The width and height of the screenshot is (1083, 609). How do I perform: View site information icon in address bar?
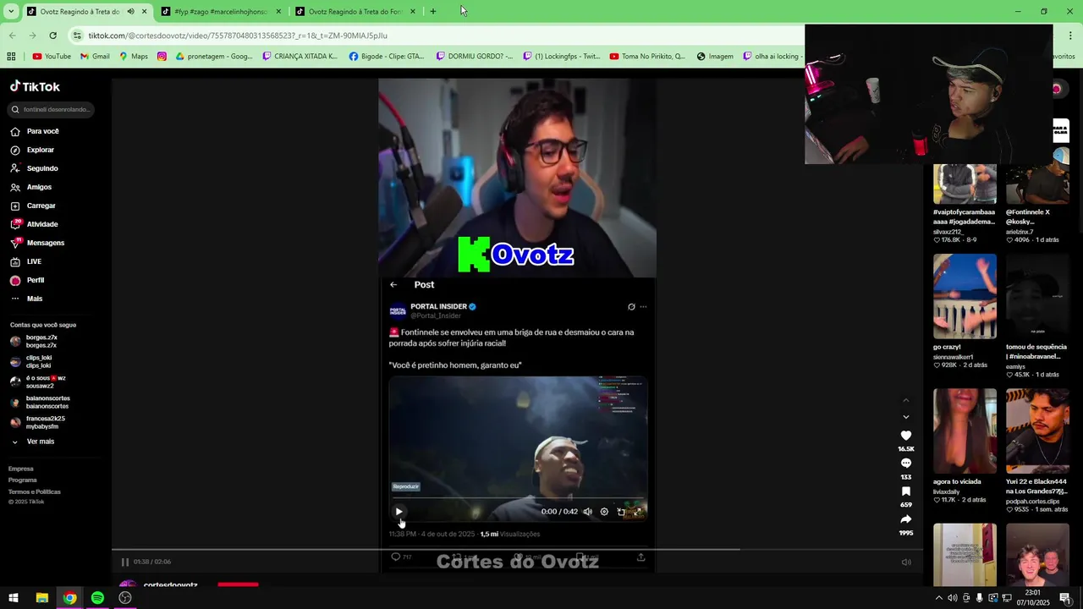[x=78, y=36]
